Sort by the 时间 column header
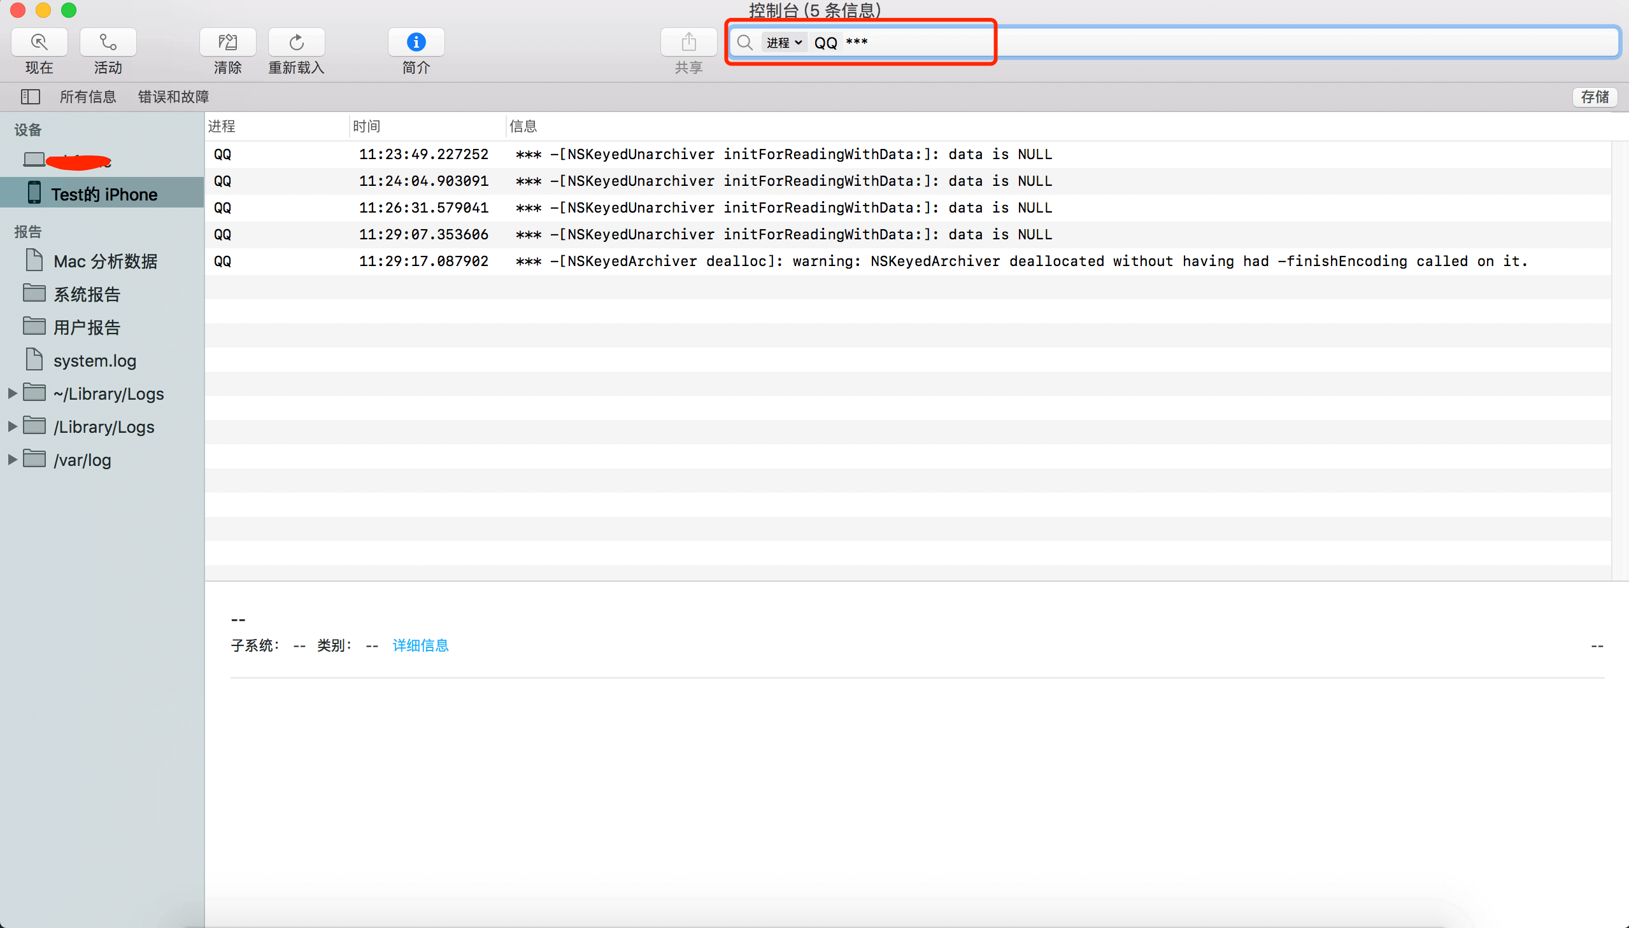The height and width of the screenshot is (928, 1629). [367, 126]
